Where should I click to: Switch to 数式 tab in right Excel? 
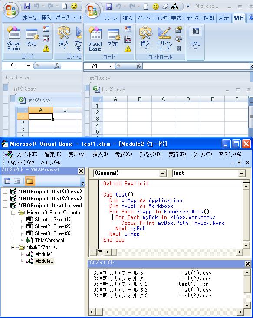point(176,18)
